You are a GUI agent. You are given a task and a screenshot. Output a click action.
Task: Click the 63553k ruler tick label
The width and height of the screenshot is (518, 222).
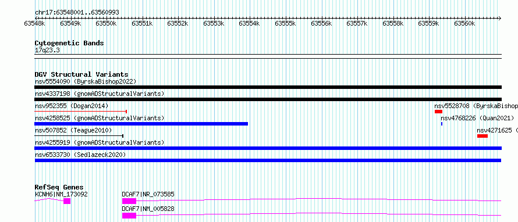coord(214,23)
